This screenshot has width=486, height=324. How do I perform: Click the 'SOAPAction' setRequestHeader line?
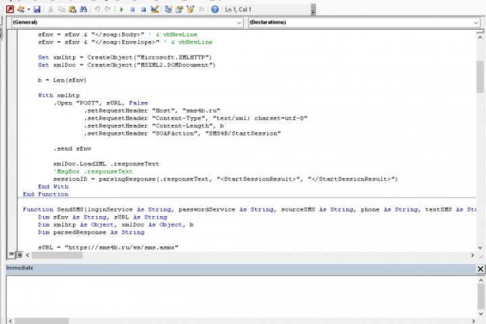click(x=182, y=134)
